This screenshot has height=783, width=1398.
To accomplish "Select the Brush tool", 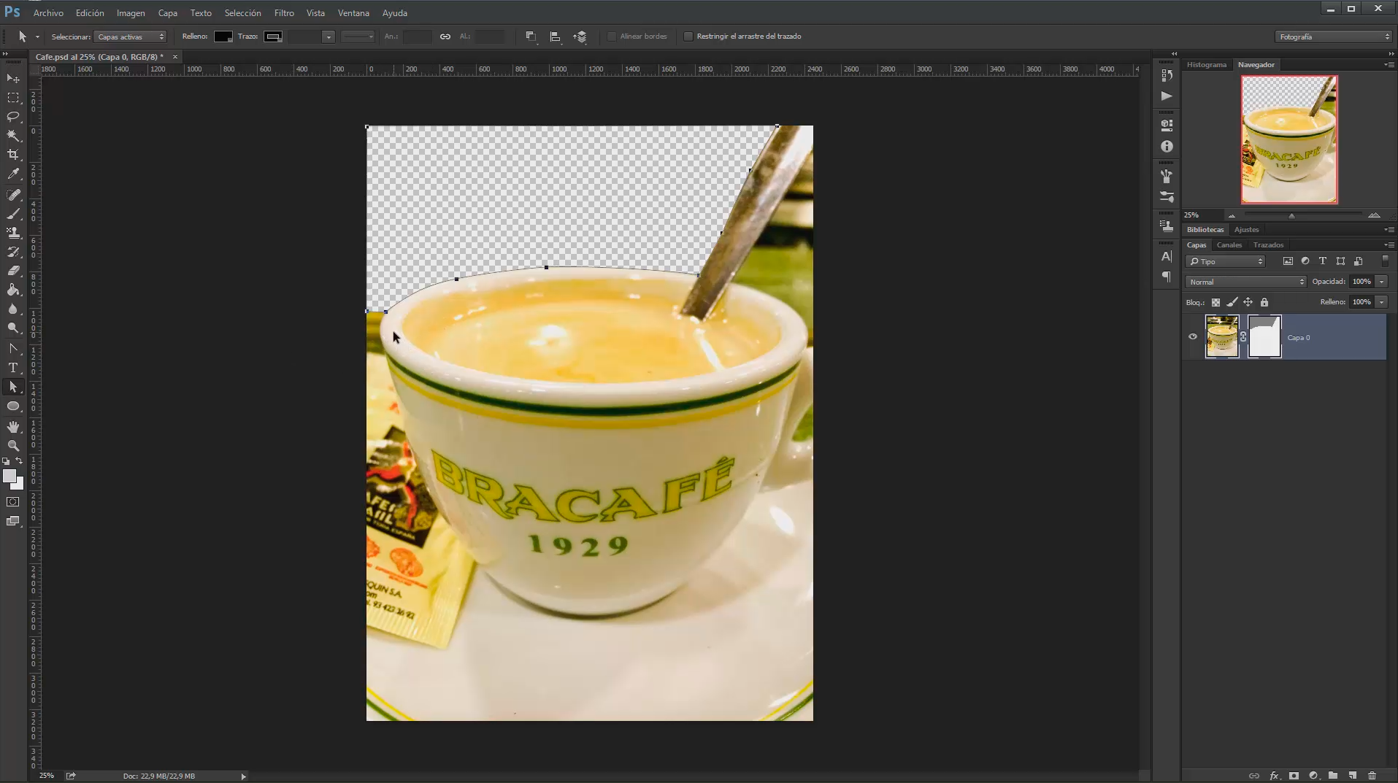I will tap(13, 214).
